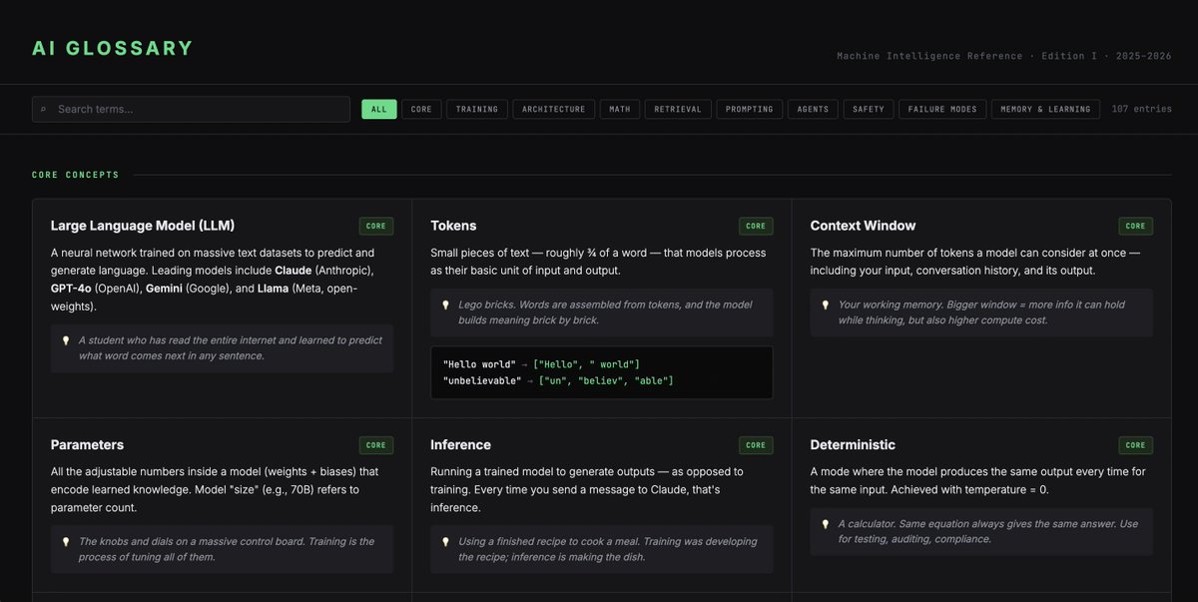The image size is (1198, 602).
Task: Click the knobs and dials analogy note
Action: (x=222, y=549)
